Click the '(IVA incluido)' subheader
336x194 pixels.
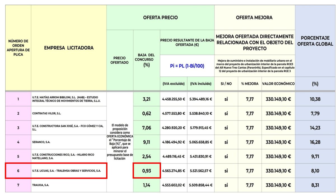(x=201, y=84)
